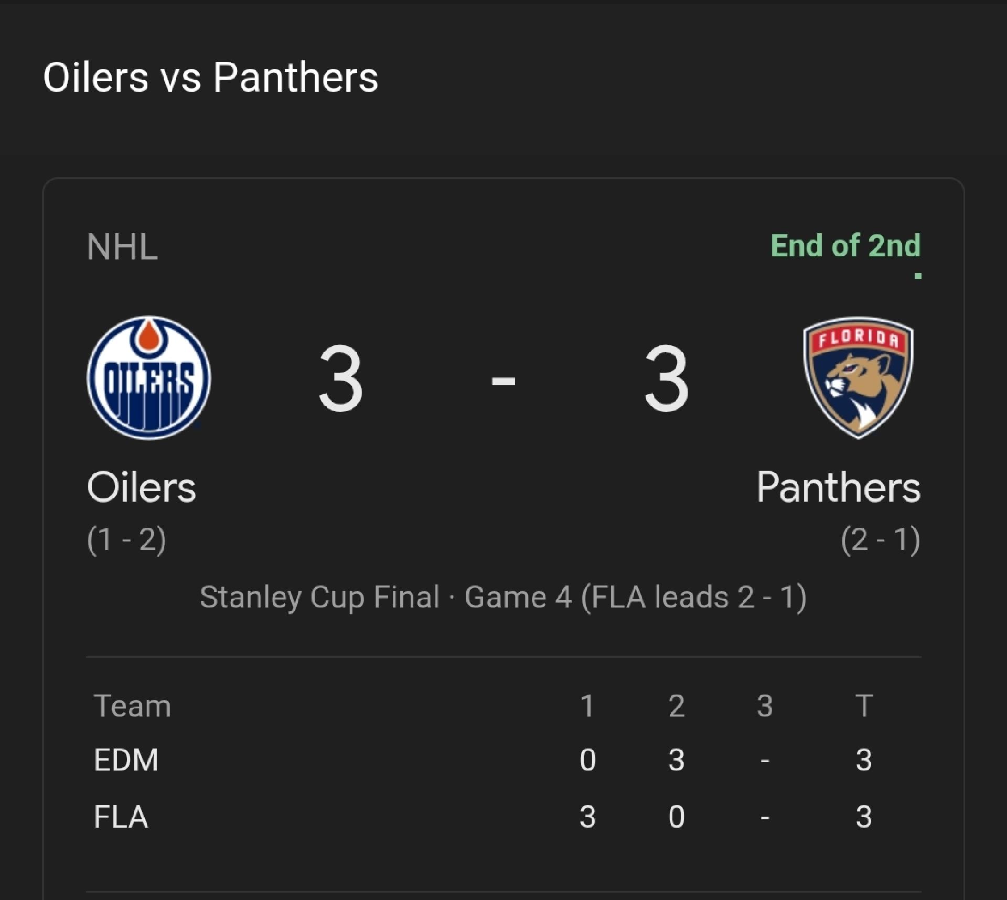Click EDM second period score of 3
The width and height of the screenshot is (1007, 900).
coord(677,760)
